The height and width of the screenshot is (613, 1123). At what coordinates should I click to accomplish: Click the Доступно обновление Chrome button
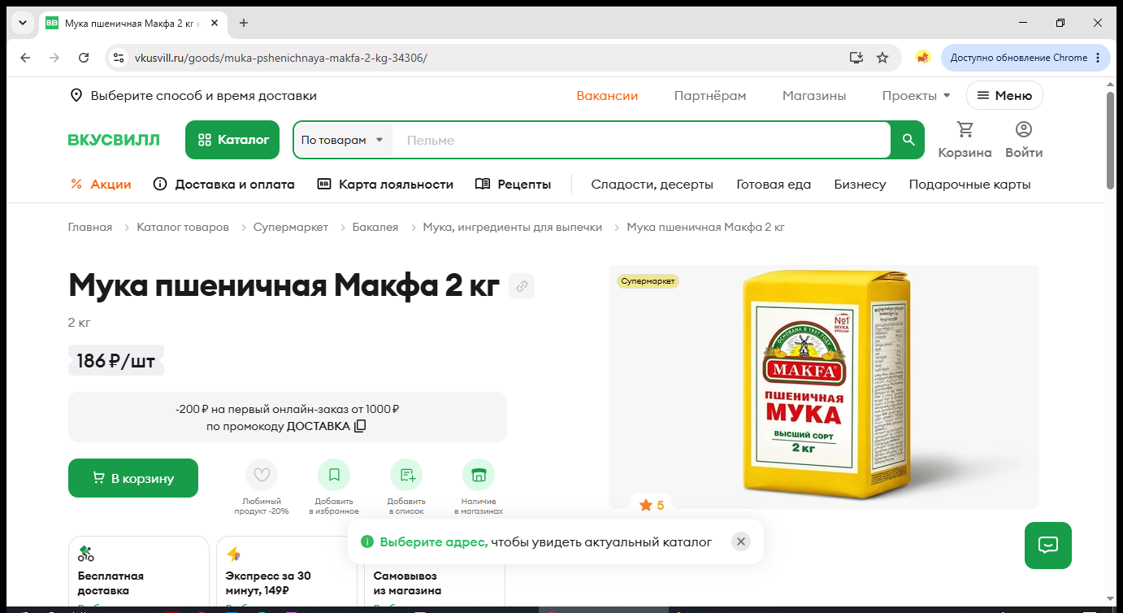point(1025,58)
